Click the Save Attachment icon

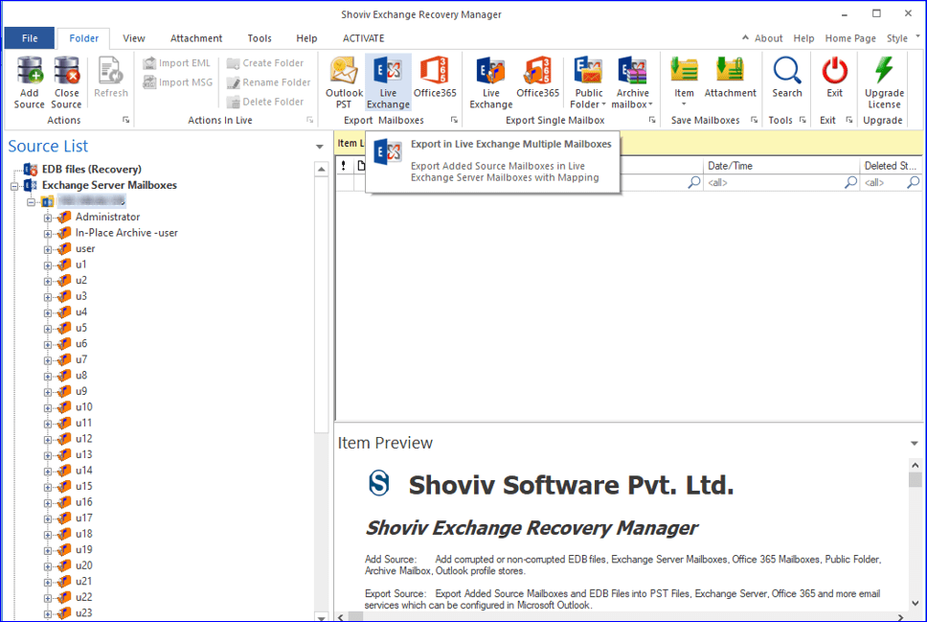coord(730,70)
